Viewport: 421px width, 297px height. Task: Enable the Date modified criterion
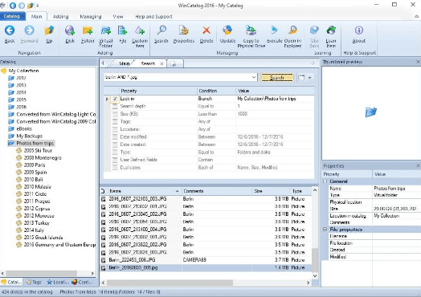tap(115, 136)
